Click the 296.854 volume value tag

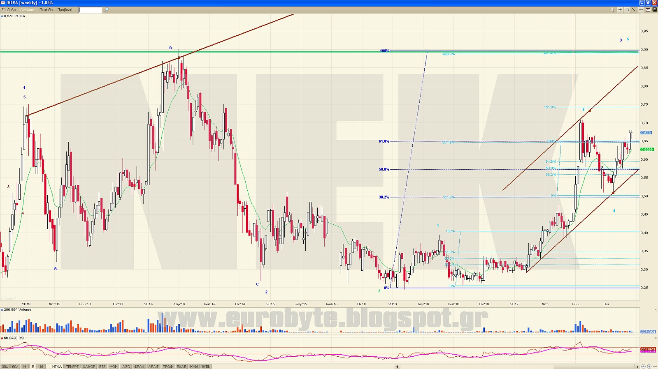(x=648, y=332)
